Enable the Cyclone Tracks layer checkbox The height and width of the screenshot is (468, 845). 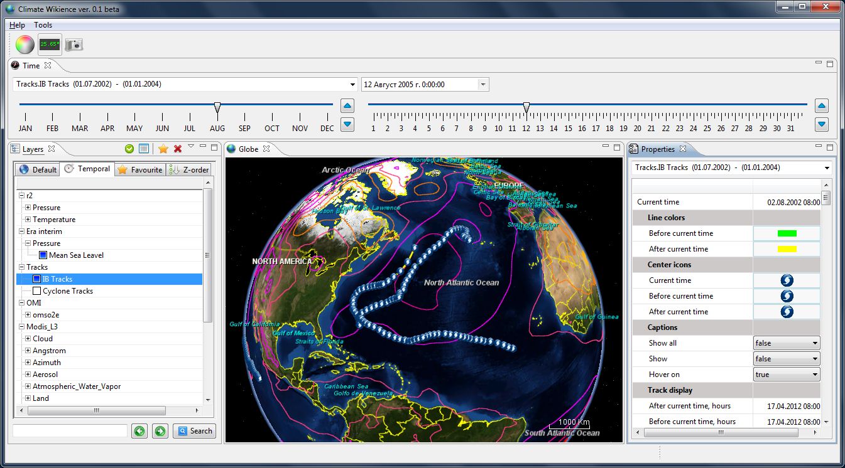[36, 291]
